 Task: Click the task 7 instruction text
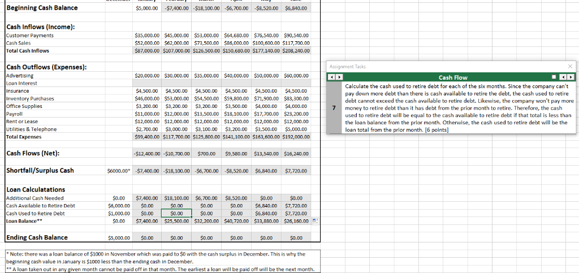point(458,108)
